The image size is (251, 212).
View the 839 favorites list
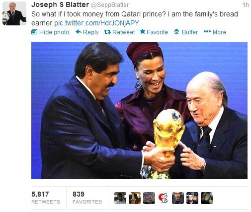coord(87,198)
